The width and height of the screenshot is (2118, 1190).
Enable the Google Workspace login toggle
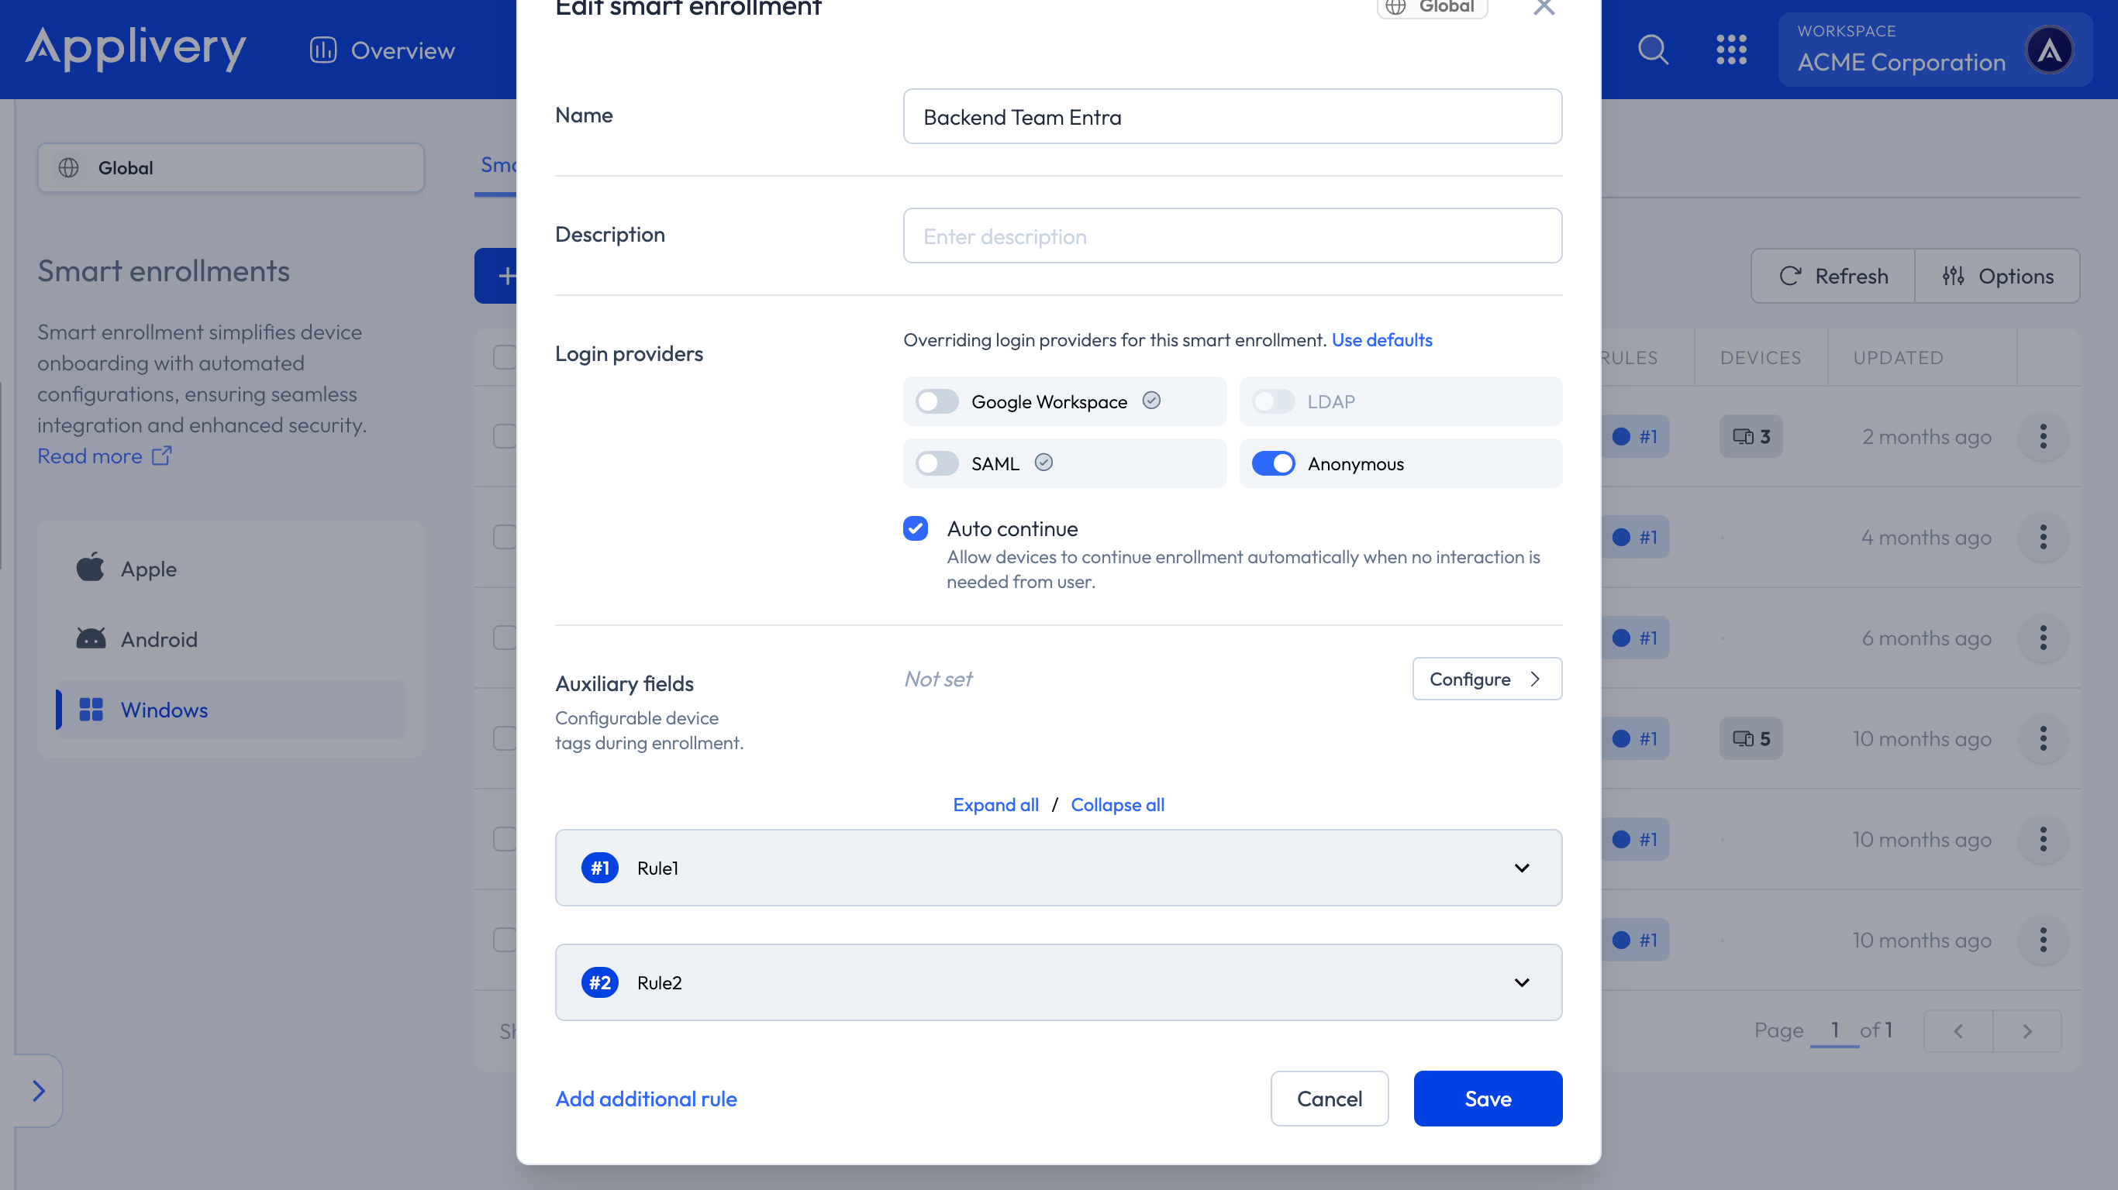point(937,402)
